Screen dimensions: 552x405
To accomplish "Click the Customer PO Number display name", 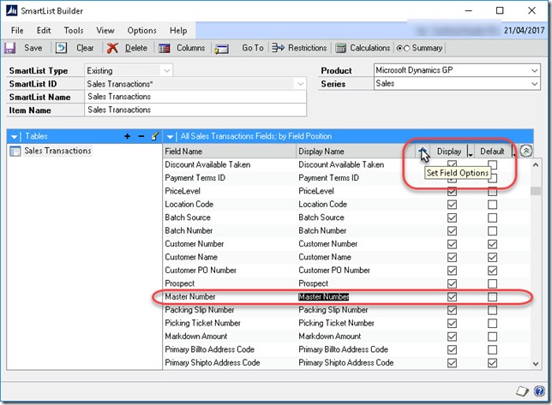I will [334, 271].
